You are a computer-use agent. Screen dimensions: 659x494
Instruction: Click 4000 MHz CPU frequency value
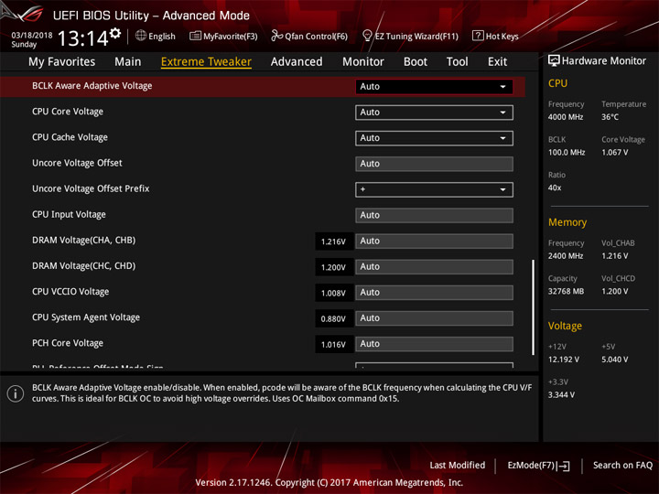pyautogui.click(x=566, y=117)
